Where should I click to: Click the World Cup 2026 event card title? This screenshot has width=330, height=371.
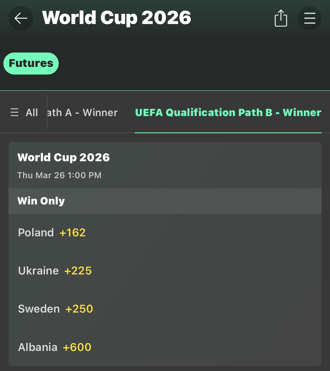pyautogui.click(x=63, y=157)
